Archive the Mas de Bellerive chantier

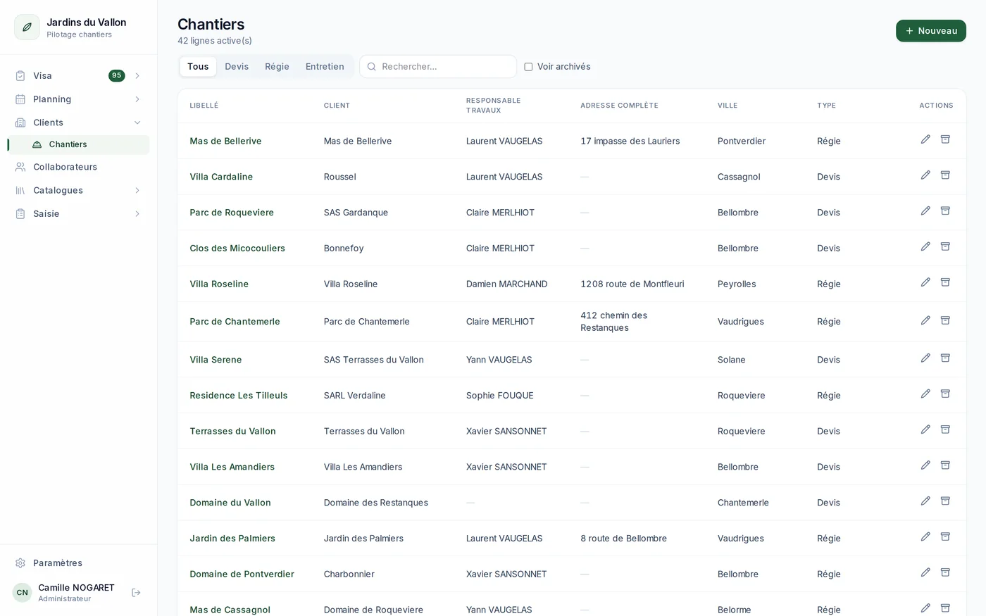[x=945, y=139]
